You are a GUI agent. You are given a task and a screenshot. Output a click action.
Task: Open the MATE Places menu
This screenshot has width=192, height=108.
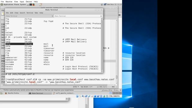pyautogui.click(x=16, y=4)
